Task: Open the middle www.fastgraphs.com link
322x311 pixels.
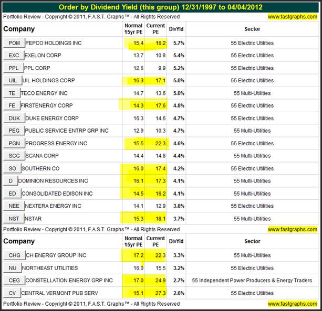Action: [x=293, y=229]
